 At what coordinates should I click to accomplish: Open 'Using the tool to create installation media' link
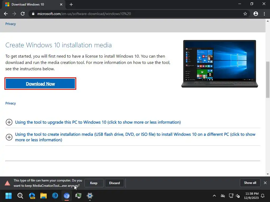[135, 137]
